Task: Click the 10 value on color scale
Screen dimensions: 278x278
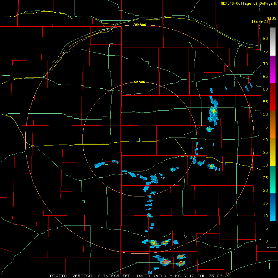Action: [x=265, y=216]
